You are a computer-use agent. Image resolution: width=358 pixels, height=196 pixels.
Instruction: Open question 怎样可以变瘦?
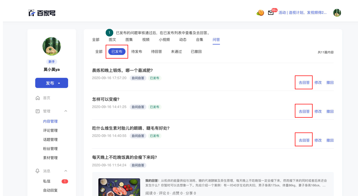[106, 99]
